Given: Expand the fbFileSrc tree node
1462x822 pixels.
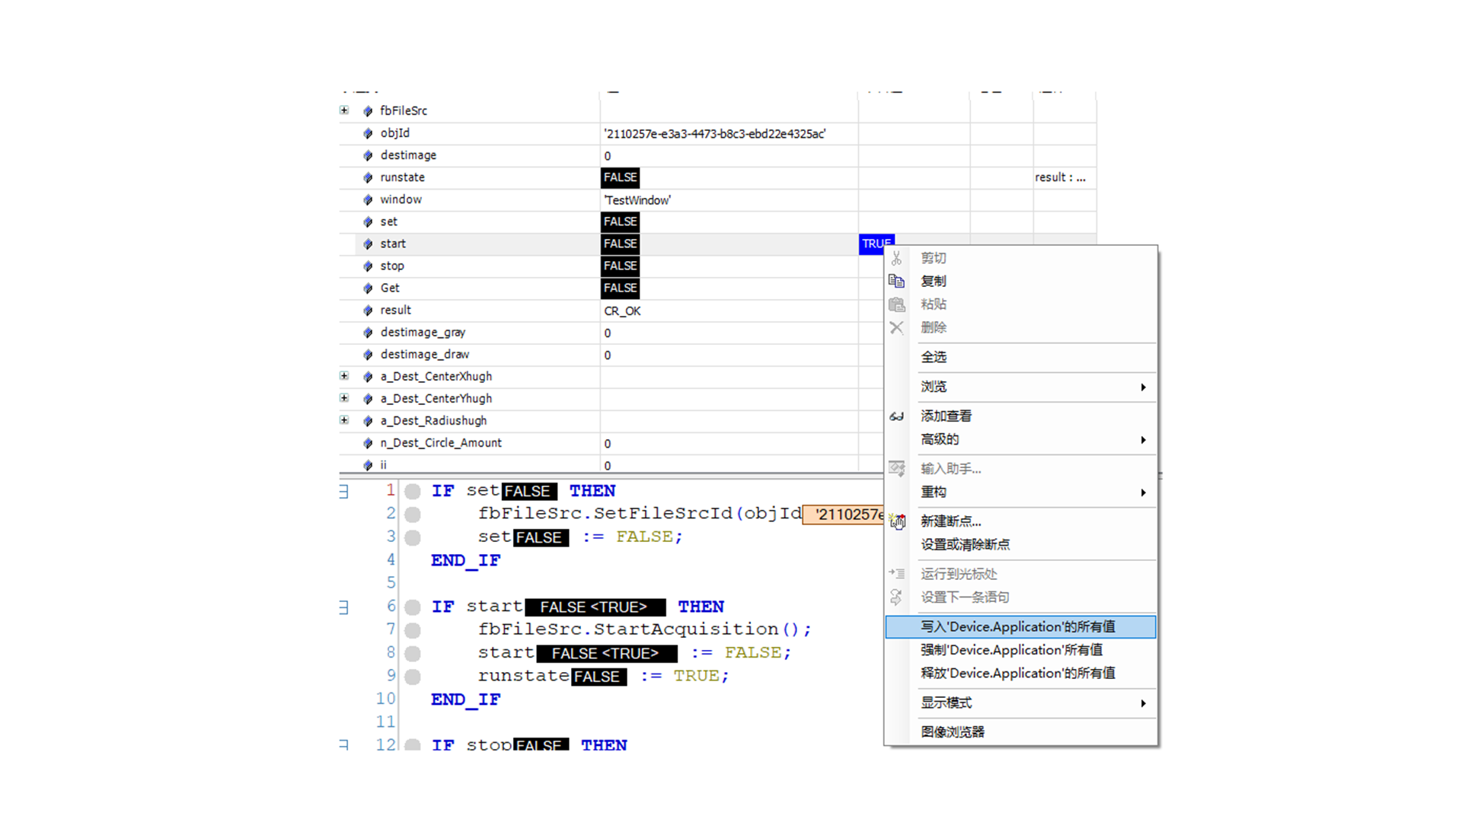Looking at the screenshot, I should [x=344, y=110].
